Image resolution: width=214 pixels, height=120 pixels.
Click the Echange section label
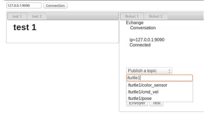click(135, 23)
